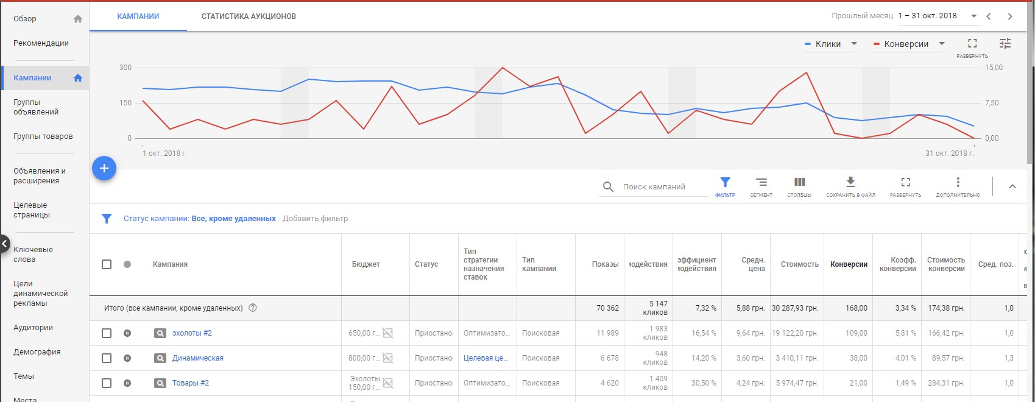Open the Конверсии metric dropdown
This screenshot has width=1035, height=402.
click(x=909, y=44)
